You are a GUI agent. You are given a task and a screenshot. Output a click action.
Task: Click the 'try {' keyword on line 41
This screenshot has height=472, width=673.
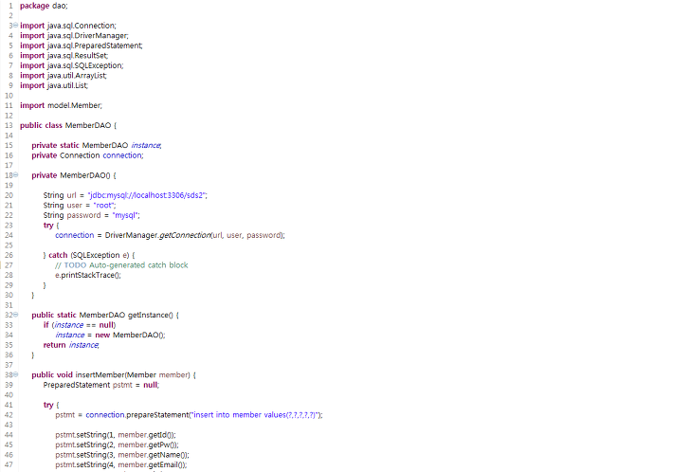pos(51,405)
